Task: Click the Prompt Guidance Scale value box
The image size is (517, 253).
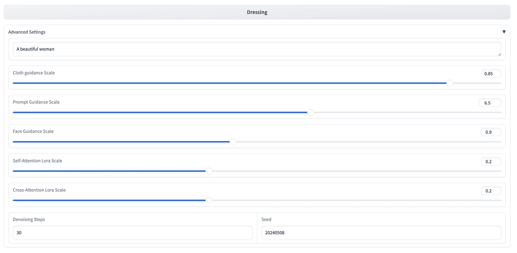Action: (490, 103)
